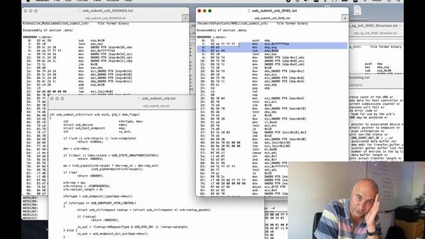The width and height of the screenshot is (425, 239).
Task: Open the text file icon on the desktop
Action: 358,11
